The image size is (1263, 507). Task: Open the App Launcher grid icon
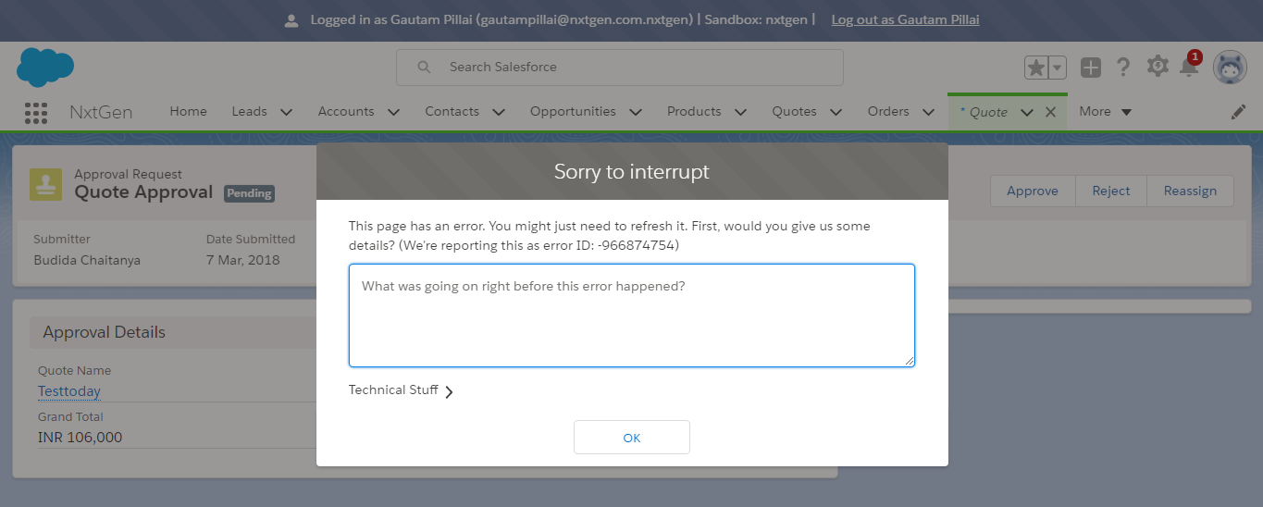(36, 112)
